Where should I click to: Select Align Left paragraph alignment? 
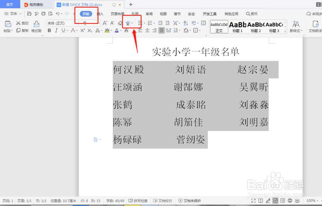click(x=140, y=30)
